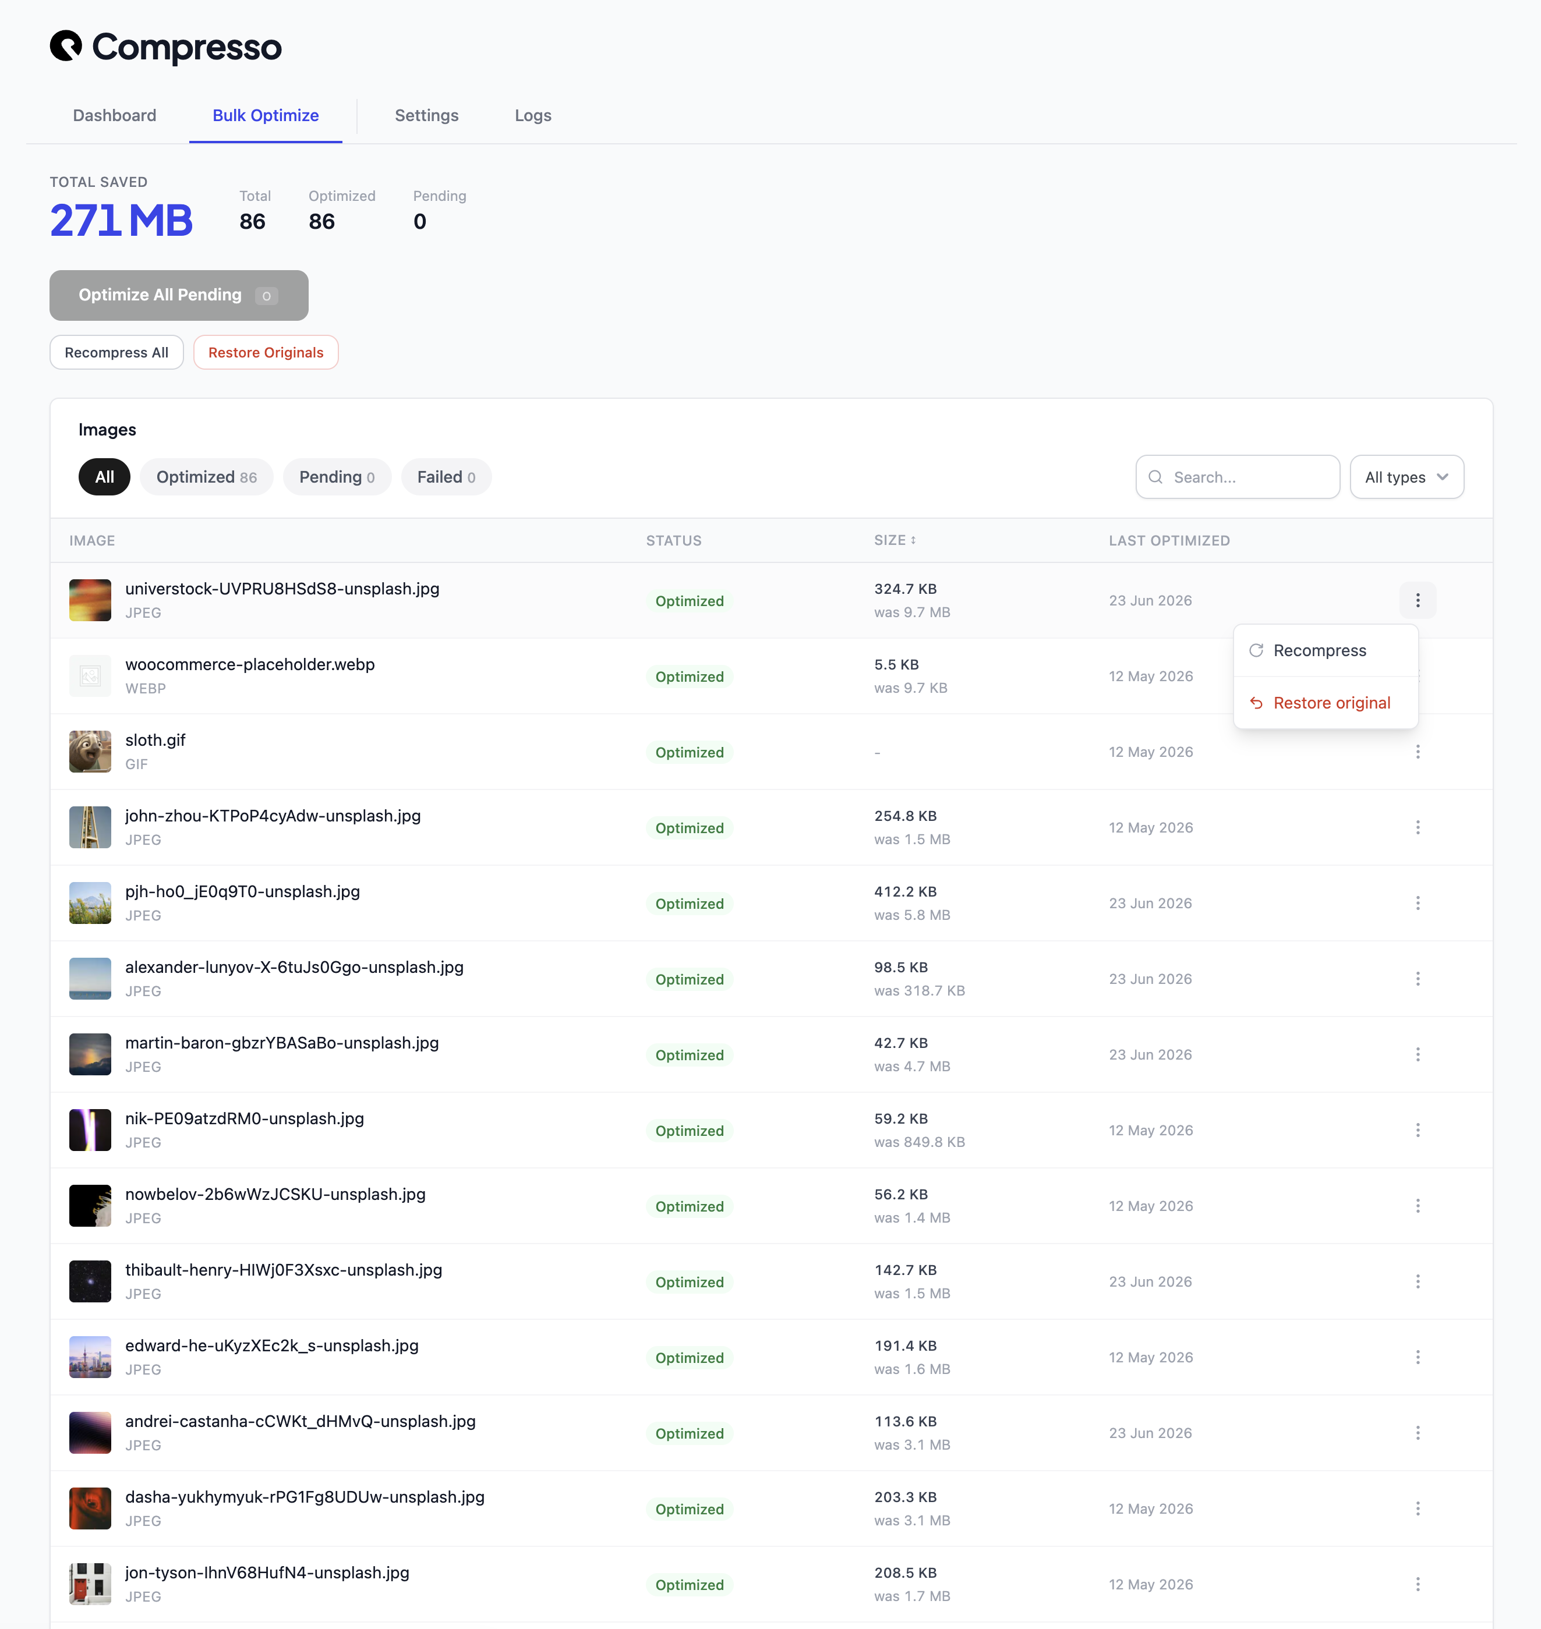Open the martin-baron sunset thumbnail

90,1053
